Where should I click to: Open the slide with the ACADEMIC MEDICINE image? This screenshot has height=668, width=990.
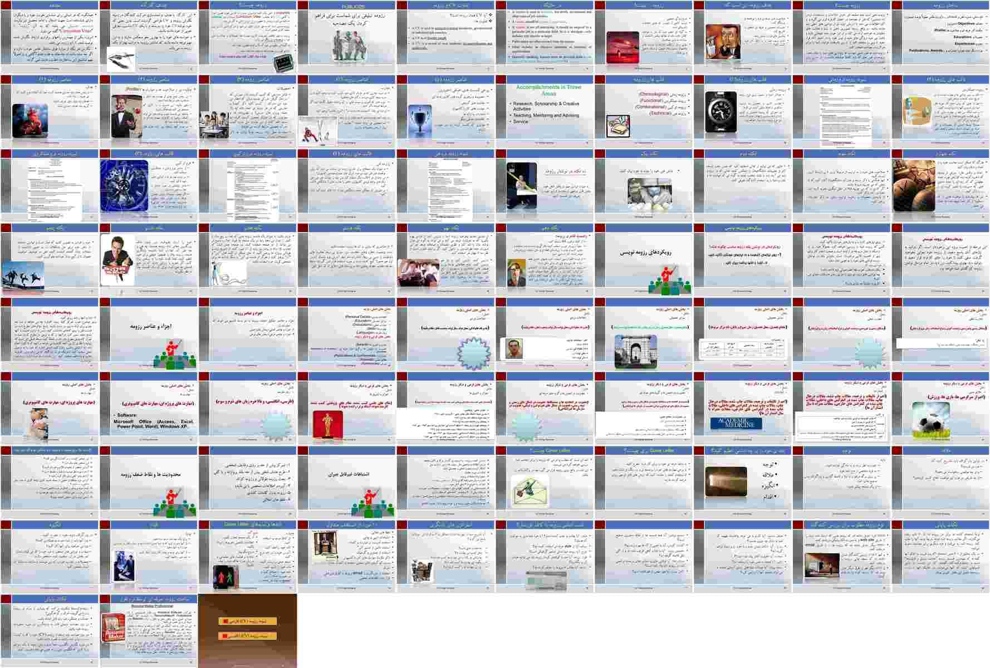pos(743,408)
